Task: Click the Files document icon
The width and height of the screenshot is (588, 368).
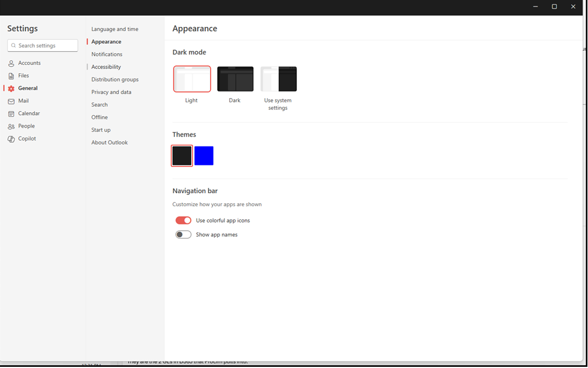Action: (x=11, y=76)
